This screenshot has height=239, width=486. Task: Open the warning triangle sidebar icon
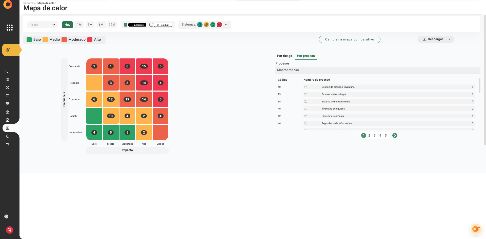click(8, 112)
